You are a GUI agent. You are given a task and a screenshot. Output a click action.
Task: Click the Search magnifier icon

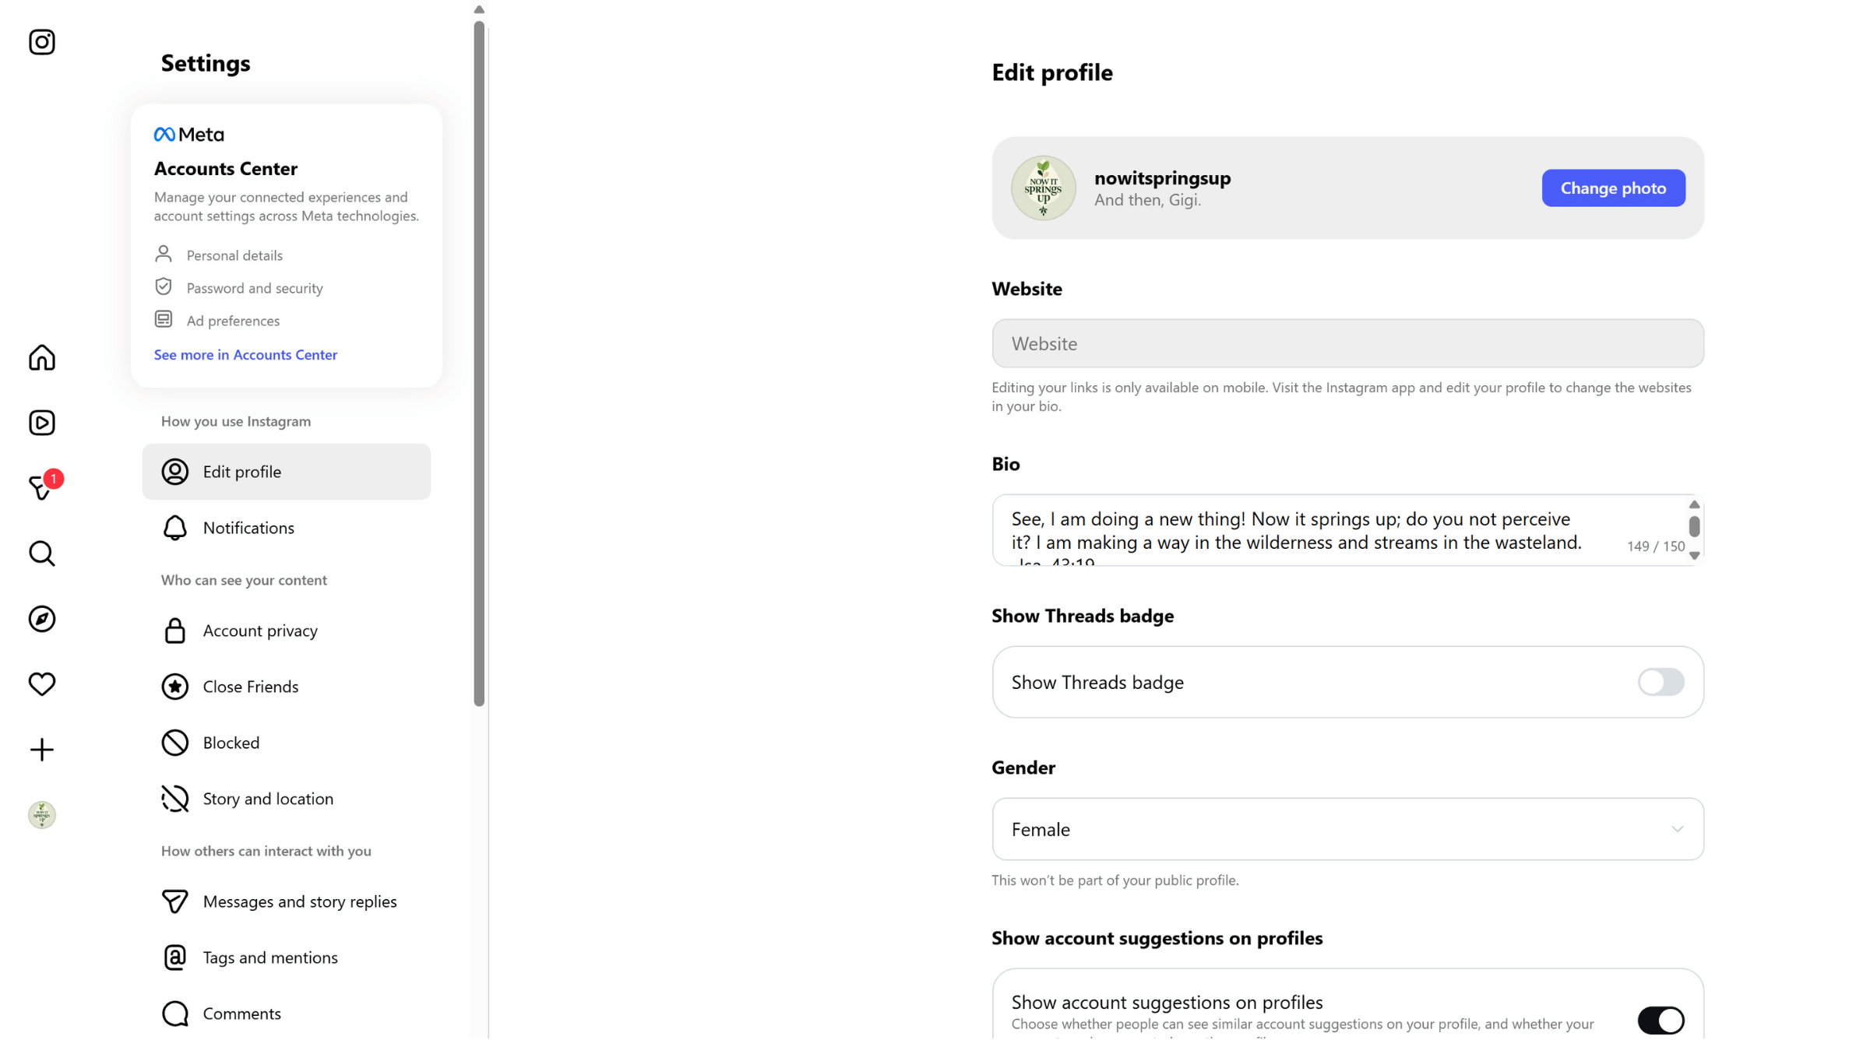click(x=42, y=553)
